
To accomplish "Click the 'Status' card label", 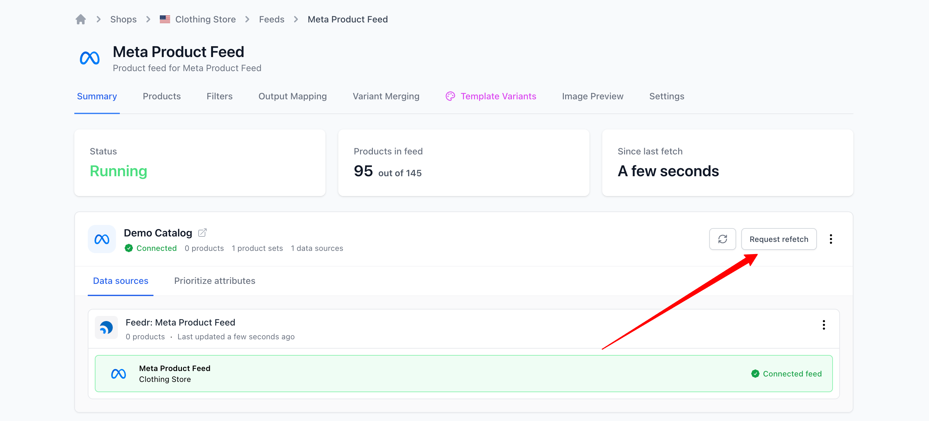I will [103, 151].
